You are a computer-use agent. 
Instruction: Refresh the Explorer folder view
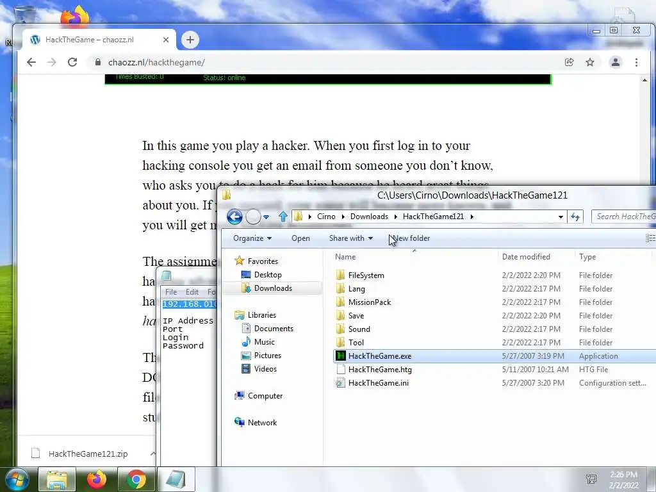(575, 217)
